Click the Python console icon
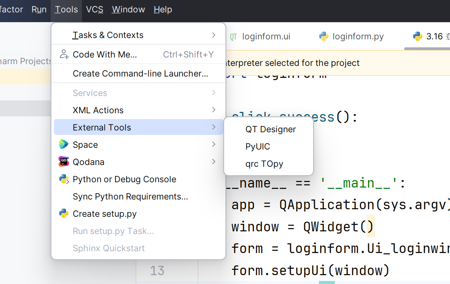Image resolution: width=450 pixels, height=284 pixels. pos(64,179)
